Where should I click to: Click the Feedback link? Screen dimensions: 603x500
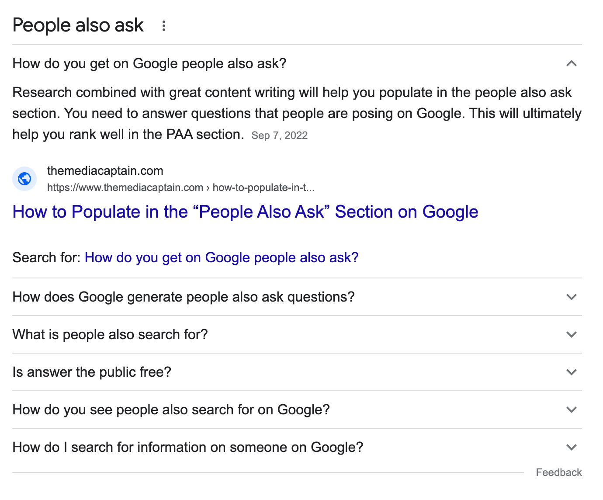[x=558, y=472]
